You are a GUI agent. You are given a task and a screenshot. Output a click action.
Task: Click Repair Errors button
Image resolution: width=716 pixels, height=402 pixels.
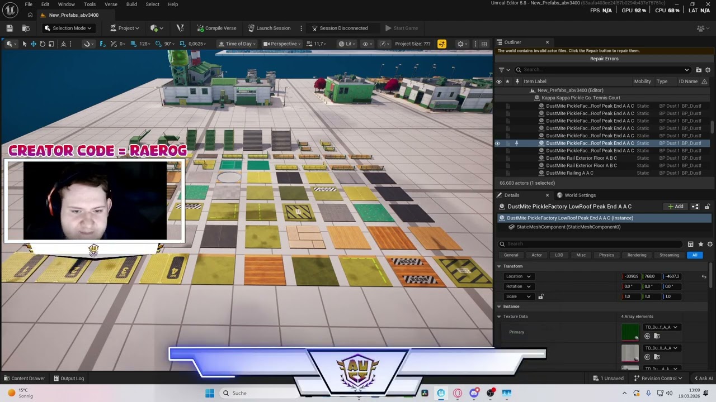604,59
